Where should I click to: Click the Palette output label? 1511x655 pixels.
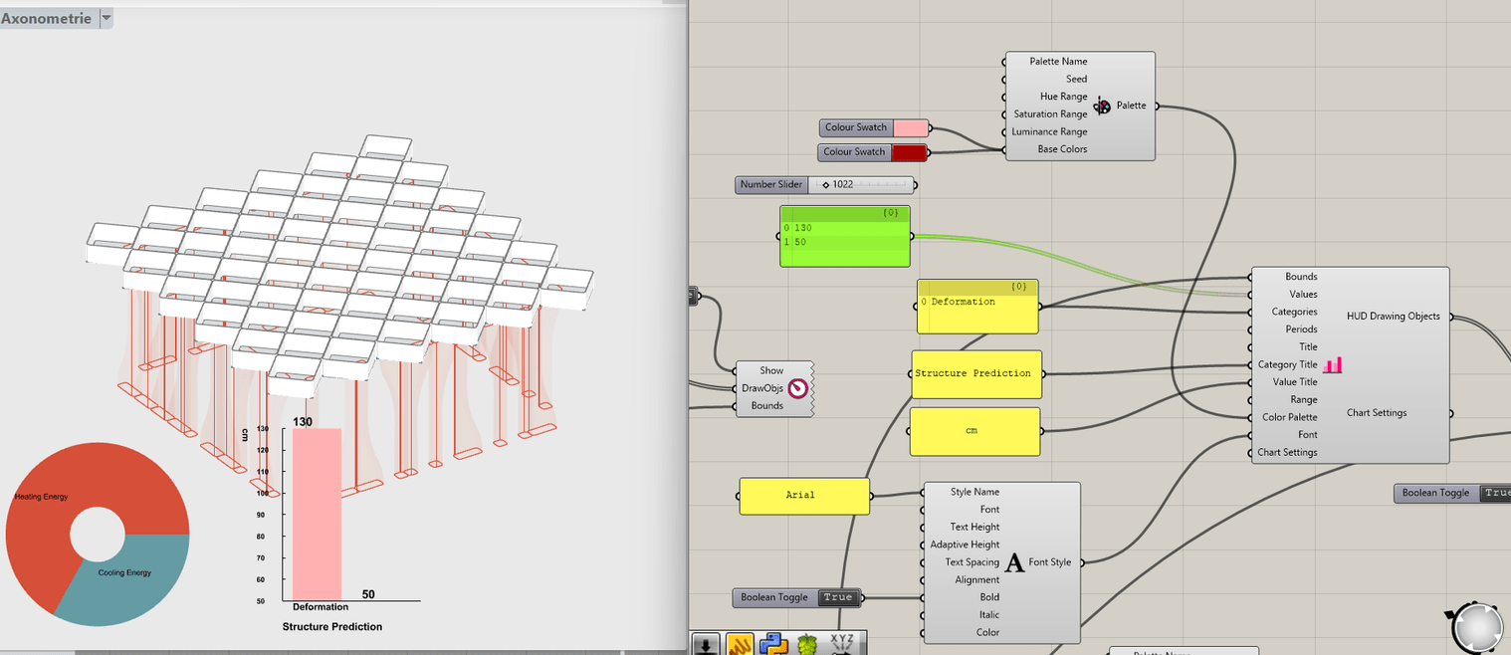click(x=1132, y=106)
